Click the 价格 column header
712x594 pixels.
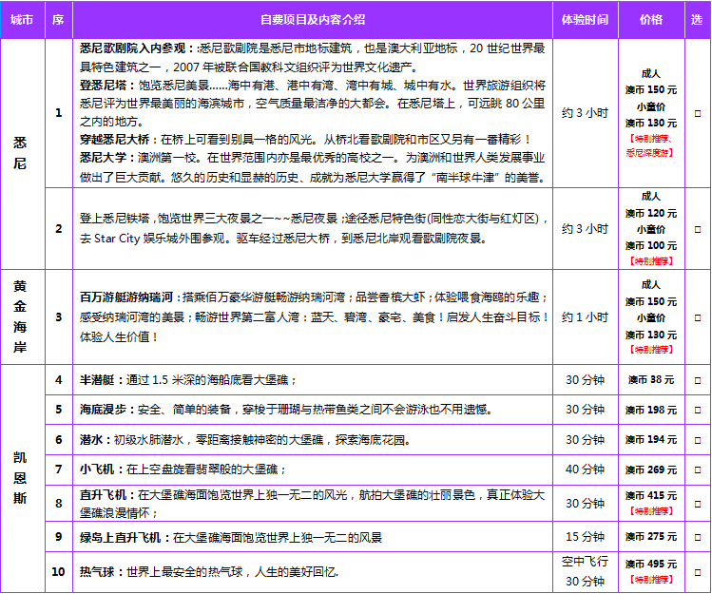coord(651,19)
